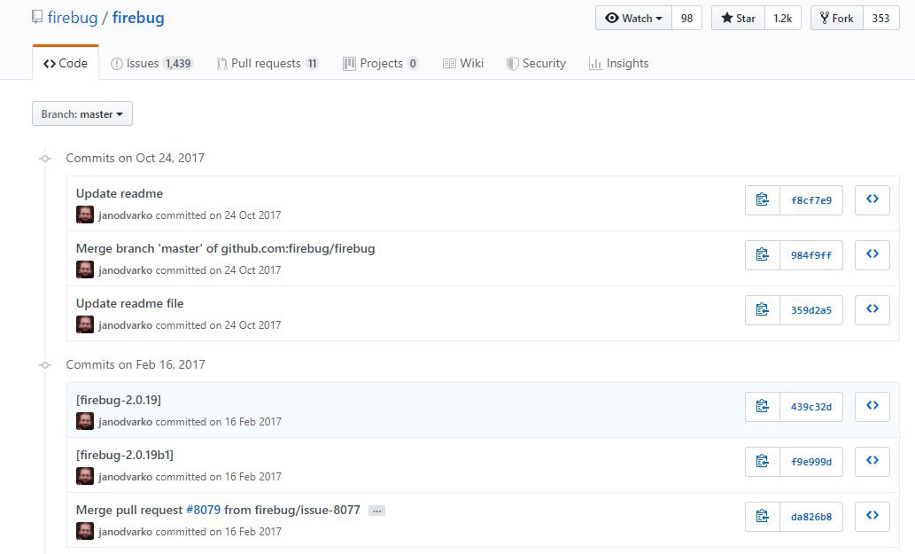Open the Wiki tab
This screenshot has width=915, height=554.
coord(463,63)
